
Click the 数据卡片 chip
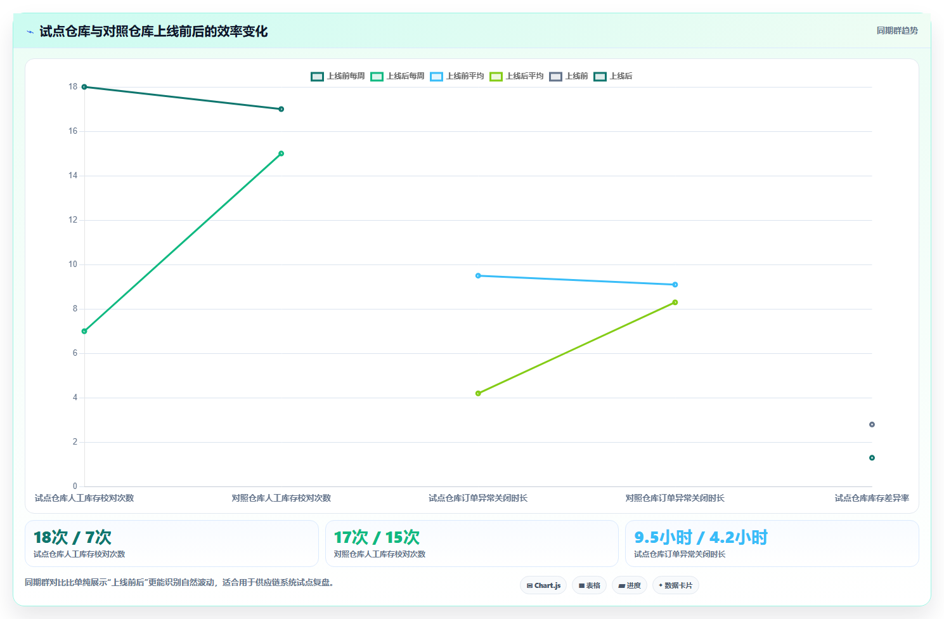pos(676,585)
